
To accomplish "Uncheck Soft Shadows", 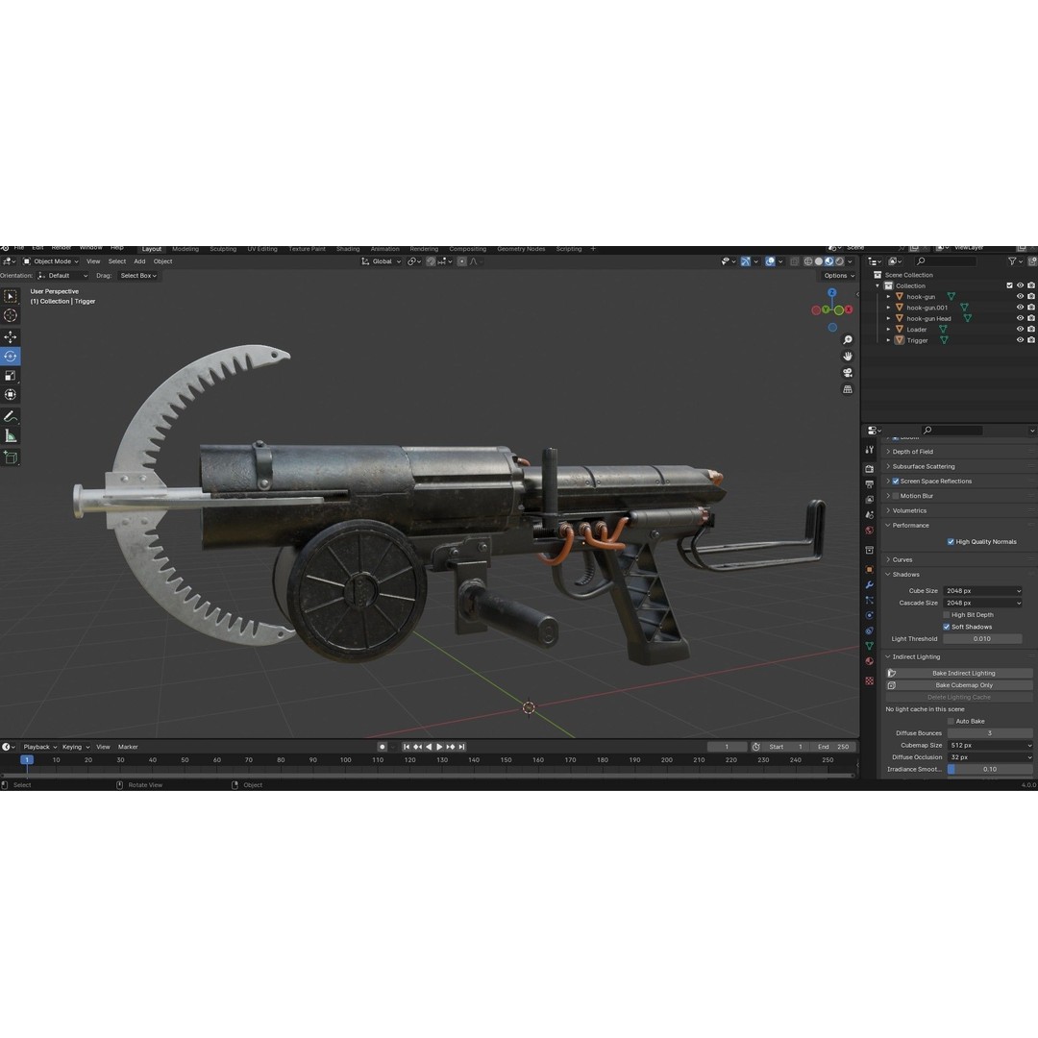I will point(947,627).
